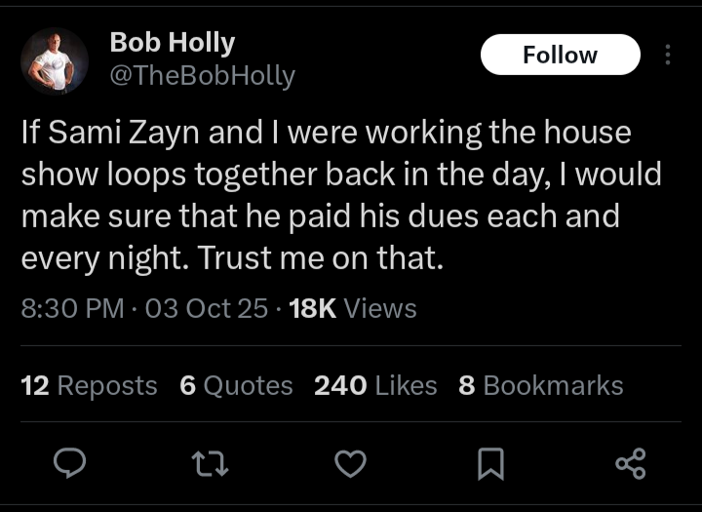Click the 03 Oct 25 date
702x512 pixels.
[x=206, y=308]
